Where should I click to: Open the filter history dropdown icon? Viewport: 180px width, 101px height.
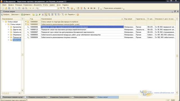[59, 15]
